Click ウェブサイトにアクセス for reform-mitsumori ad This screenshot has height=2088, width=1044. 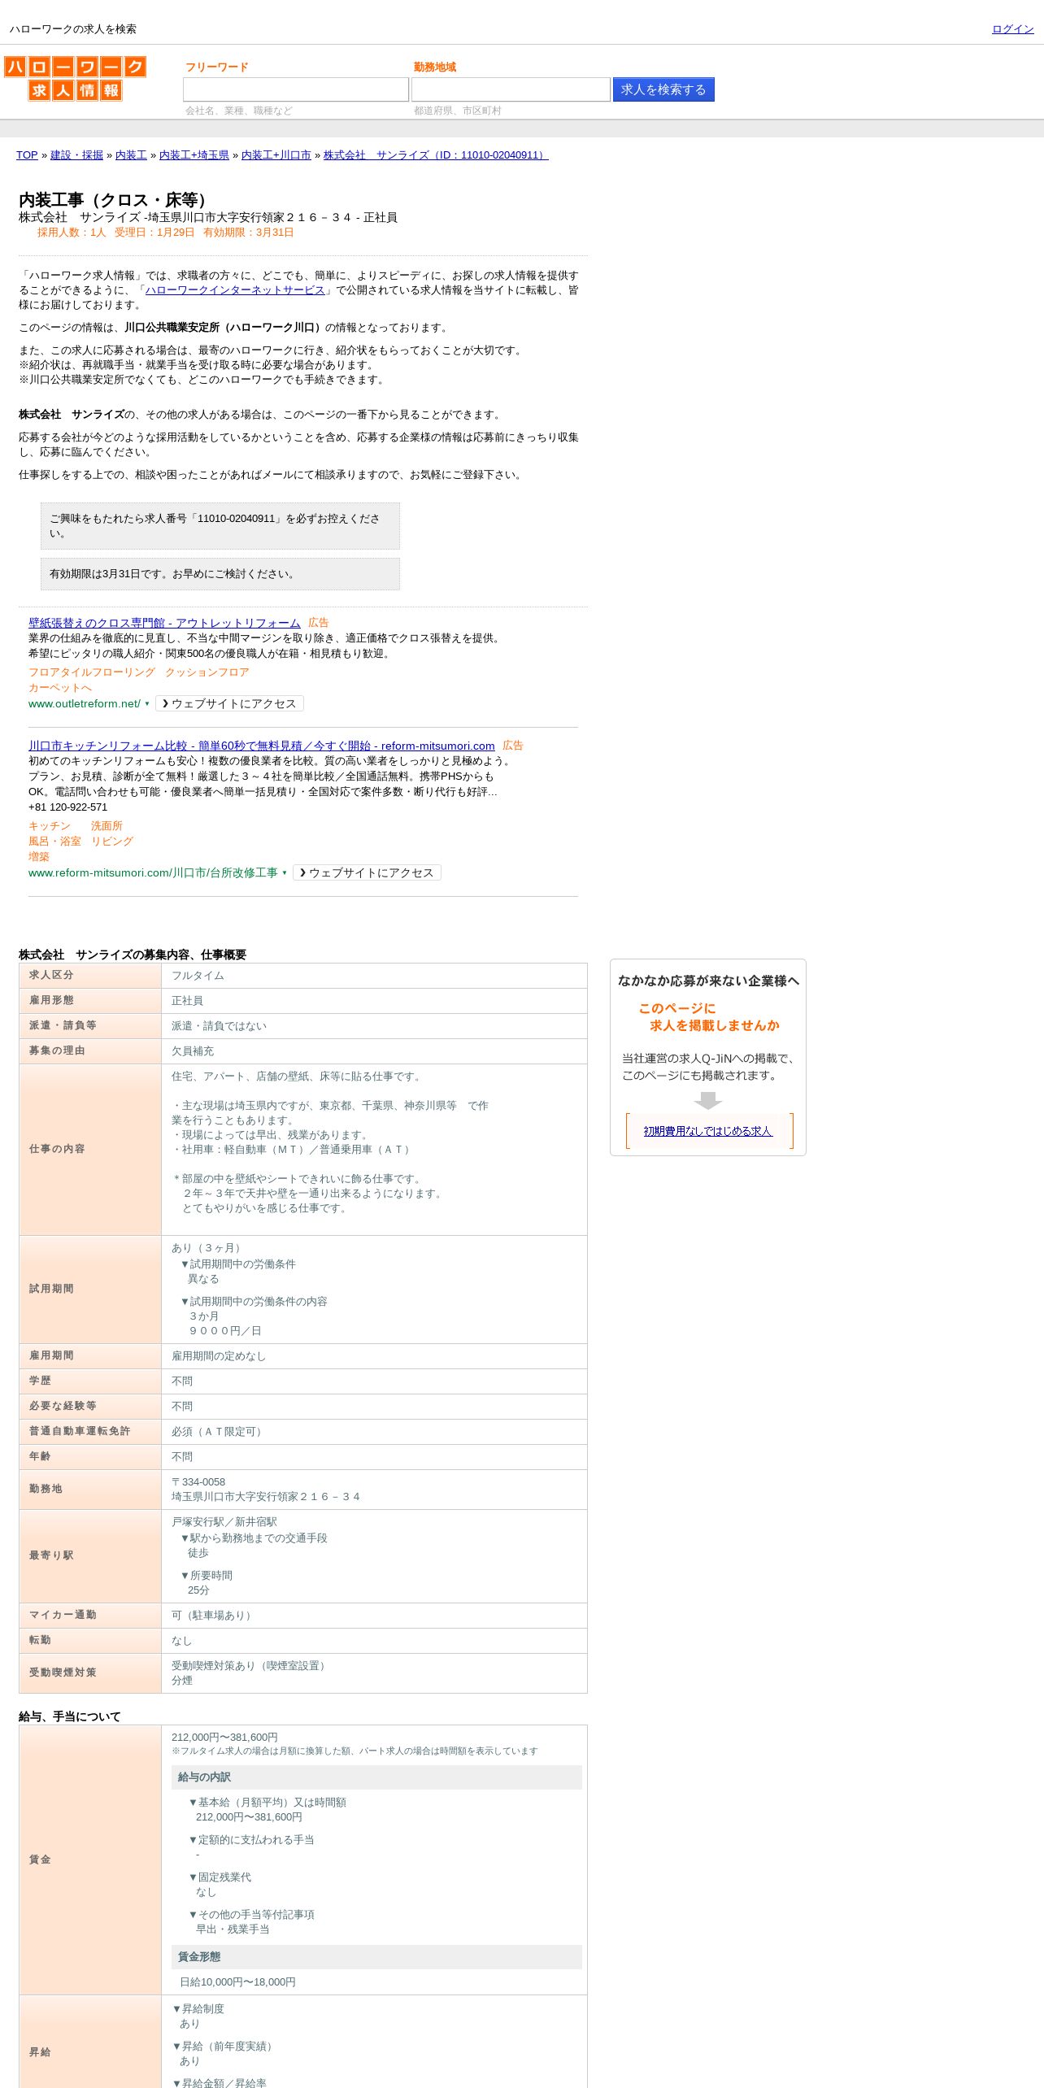(x=367, y=873)
